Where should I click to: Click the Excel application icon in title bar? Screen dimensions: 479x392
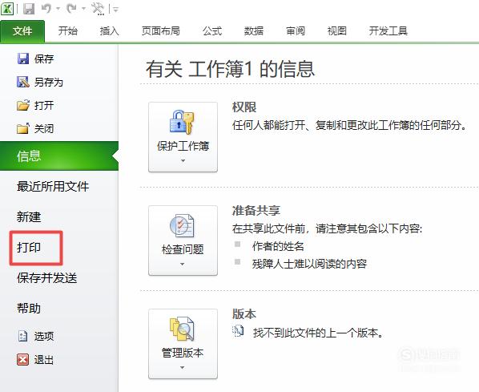pyautogui.click(x=7, y=8)
